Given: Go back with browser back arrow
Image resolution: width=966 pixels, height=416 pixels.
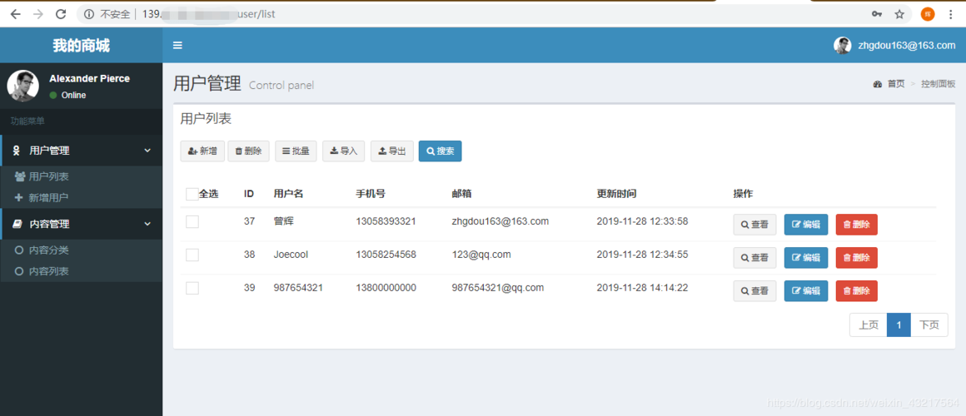Looking at the screenshot, I should tap(15, 14).
